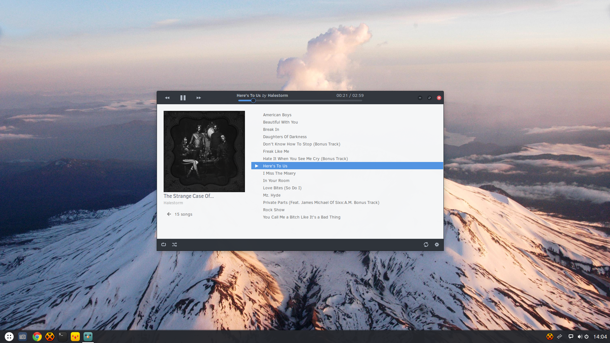This screenshot has width=610, height=343.
Task: Open the network connection tray icon
Action: pyautogui.click(x=560, y=337)
